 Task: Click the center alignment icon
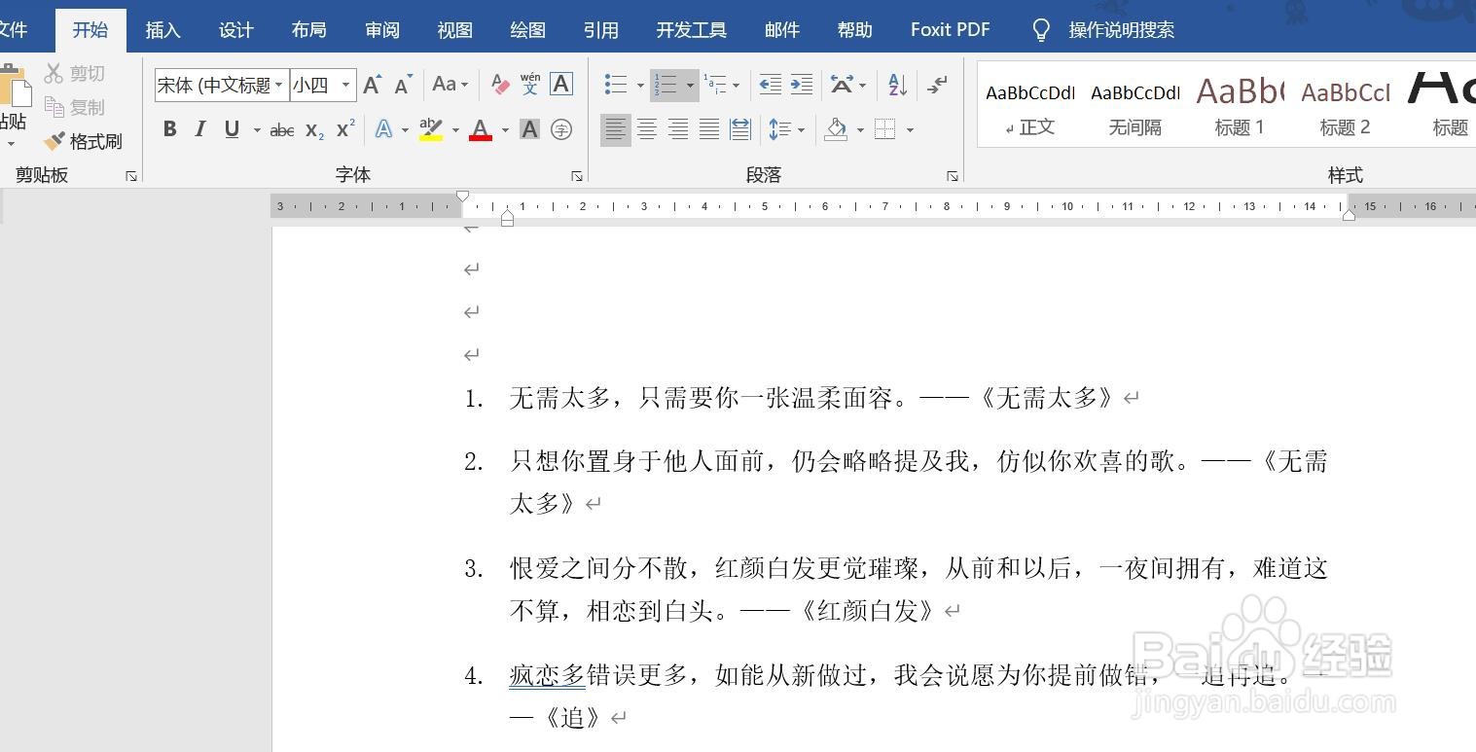pyautogui.click(x=646, y=128)
